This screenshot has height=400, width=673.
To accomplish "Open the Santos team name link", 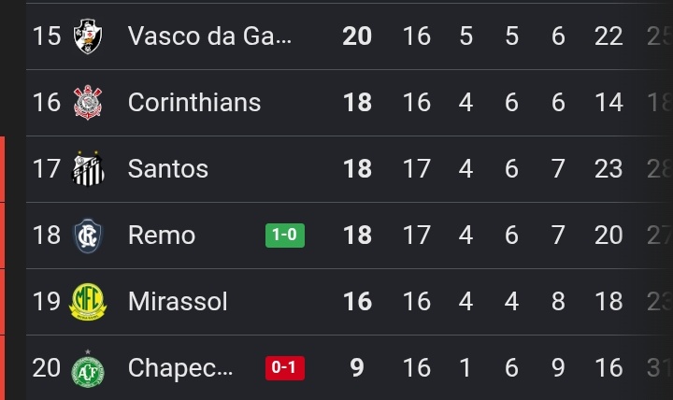I will click(x=168, y=168).
